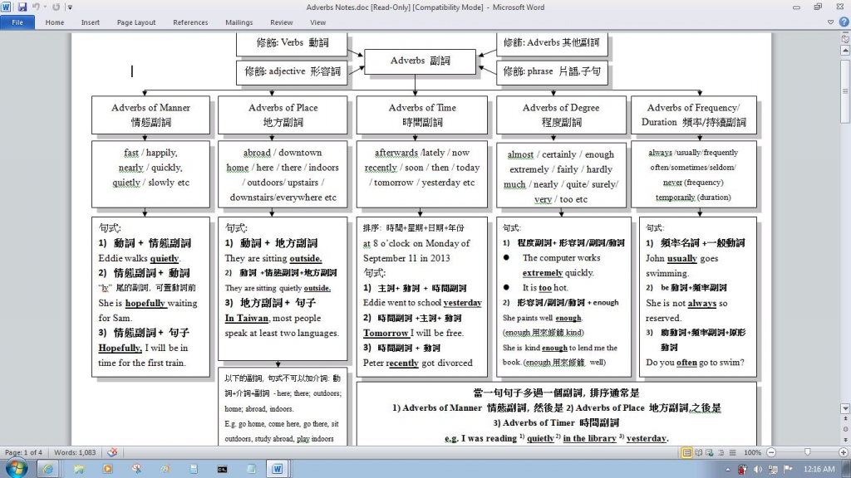Click the zoom out minus button
Image resolution: width=851 pixels, height=478 pixels.
(x=770, y=452)
